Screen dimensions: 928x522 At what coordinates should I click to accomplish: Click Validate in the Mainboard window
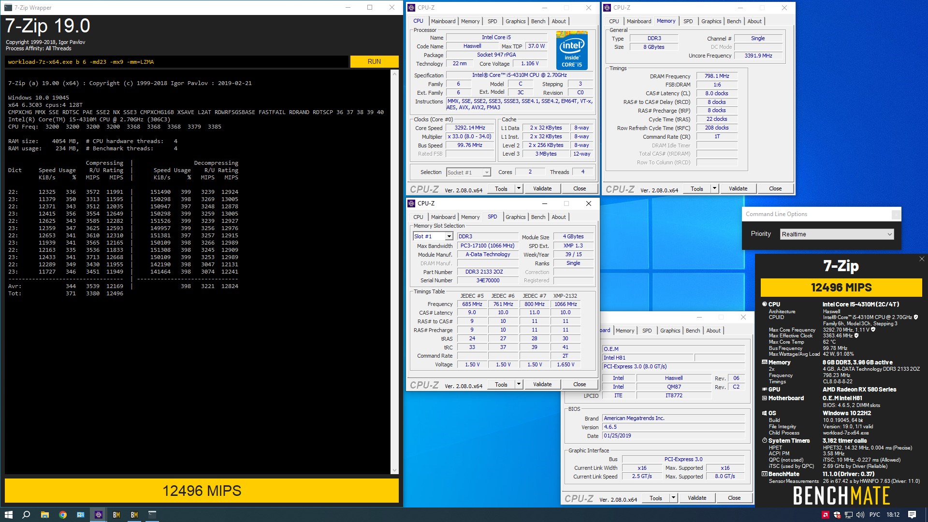click(x=697, y=498)
